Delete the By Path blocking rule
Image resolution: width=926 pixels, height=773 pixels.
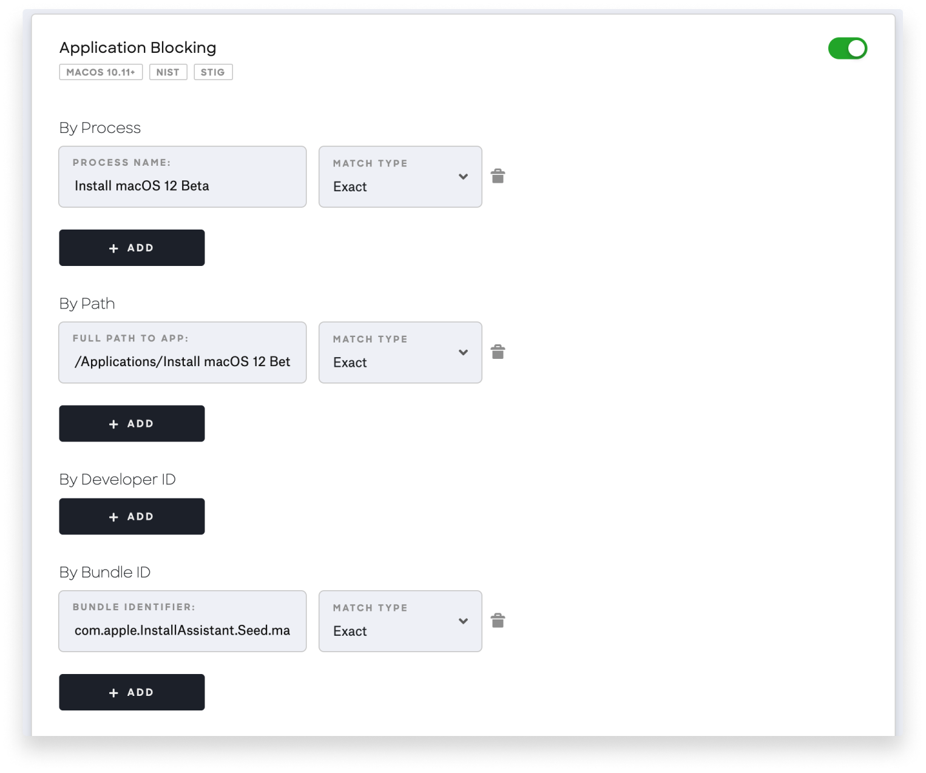[x=498, y=352]
